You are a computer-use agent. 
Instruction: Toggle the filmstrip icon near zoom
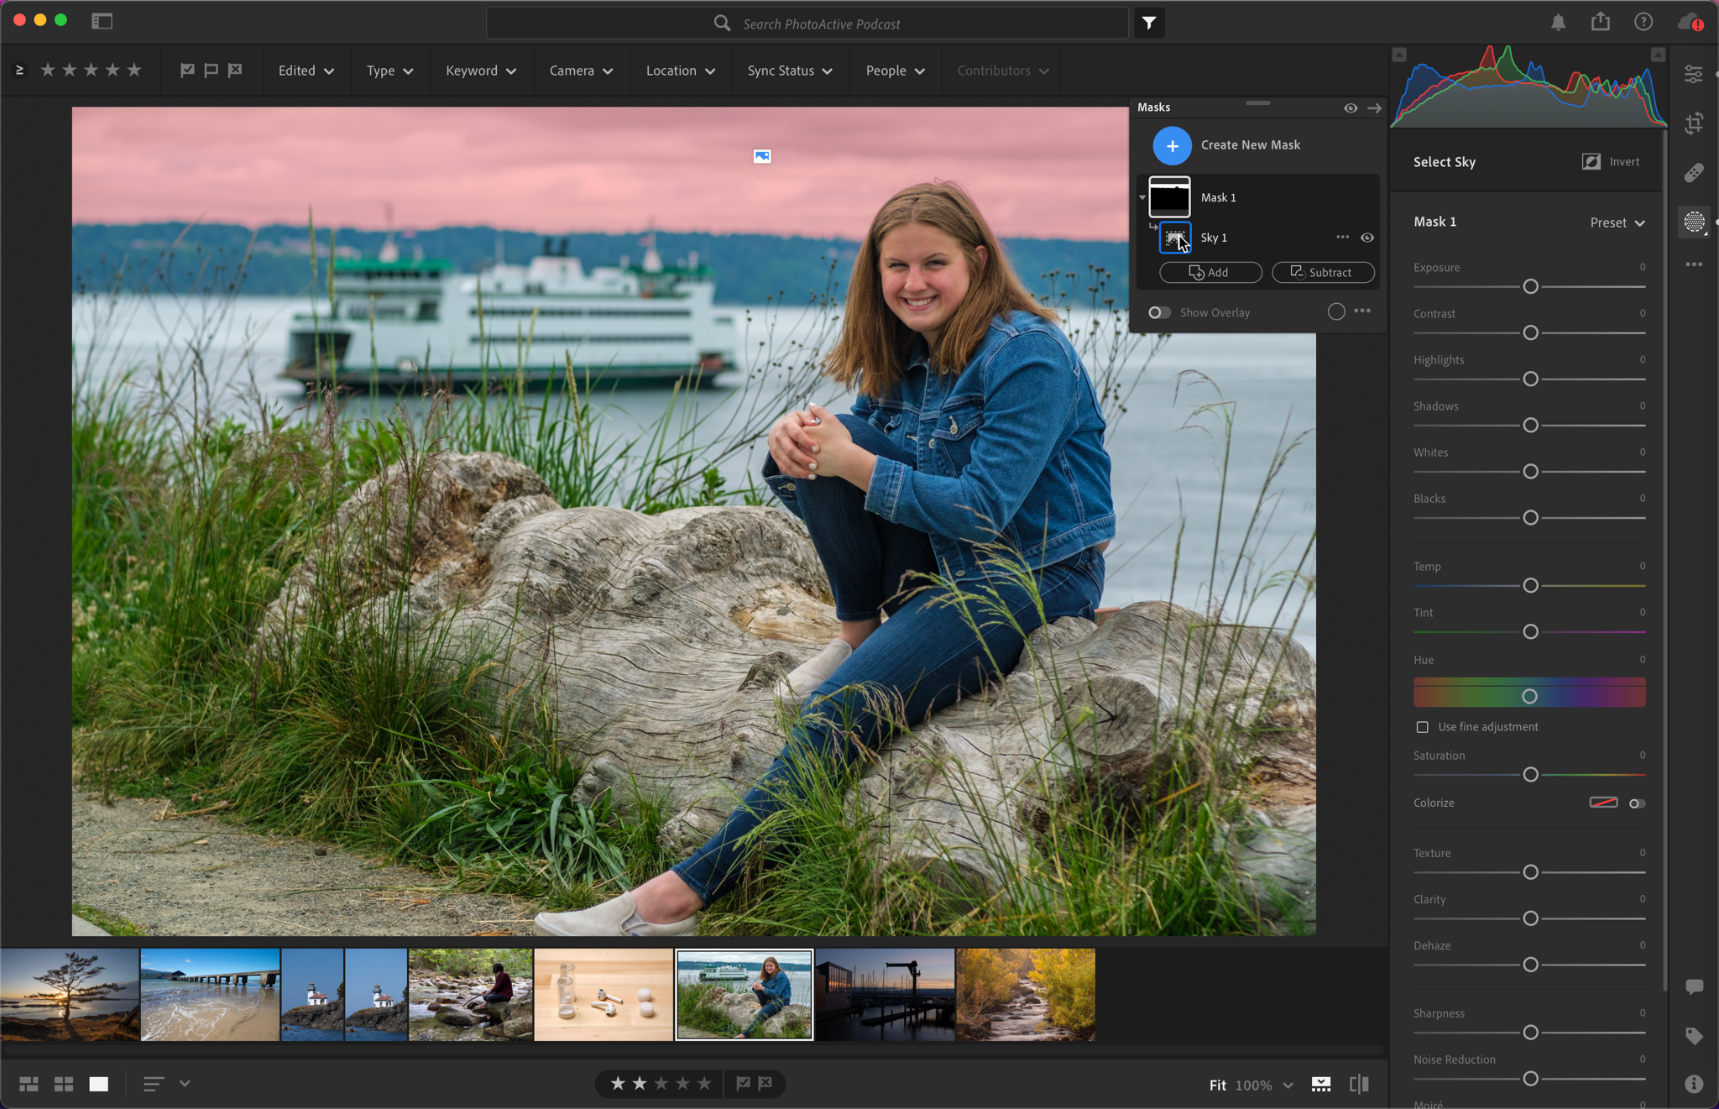(1321, 1085)
